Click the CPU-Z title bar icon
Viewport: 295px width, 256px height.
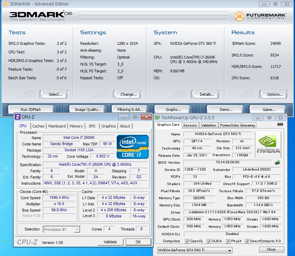point(18,117)
